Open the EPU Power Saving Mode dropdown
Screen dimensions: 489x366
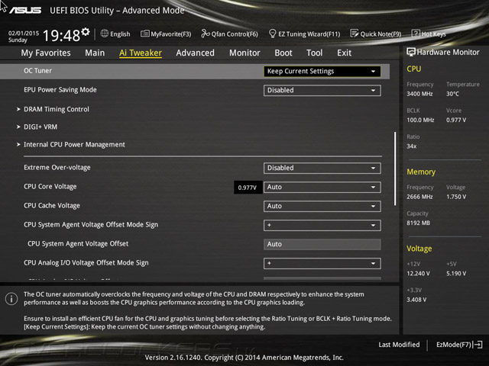(322, 90)
